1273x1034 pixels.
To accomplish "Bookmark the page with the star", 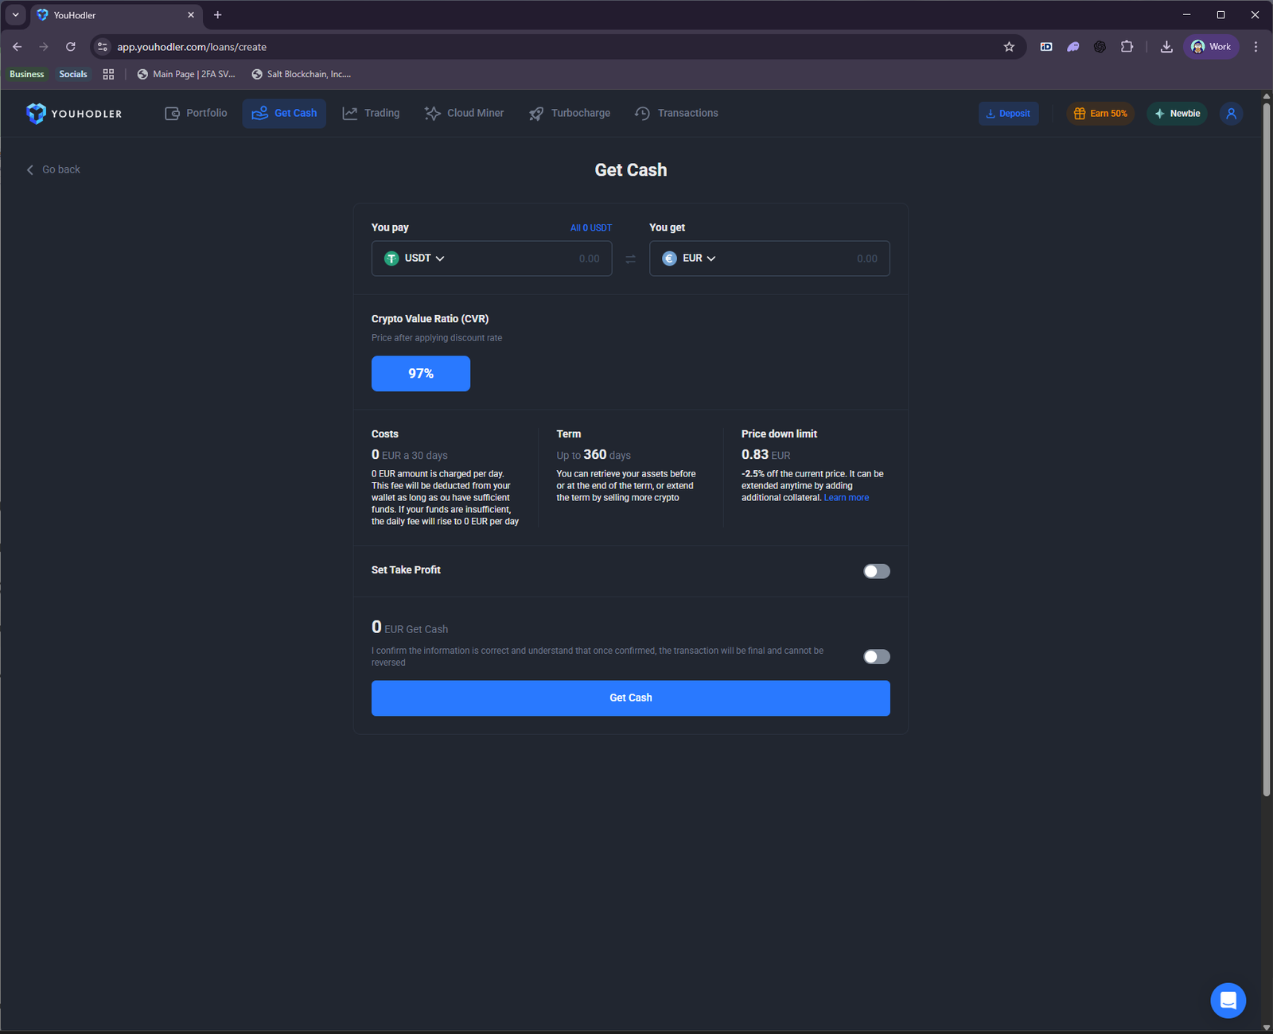I will 1009,47.
